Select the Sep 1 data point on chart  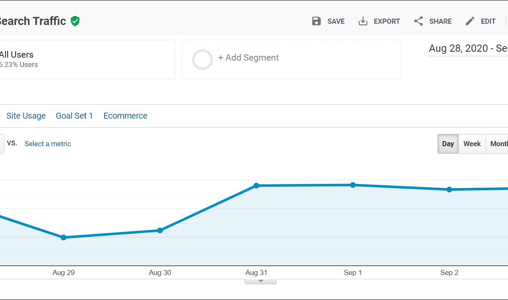(x=353, y=185)
